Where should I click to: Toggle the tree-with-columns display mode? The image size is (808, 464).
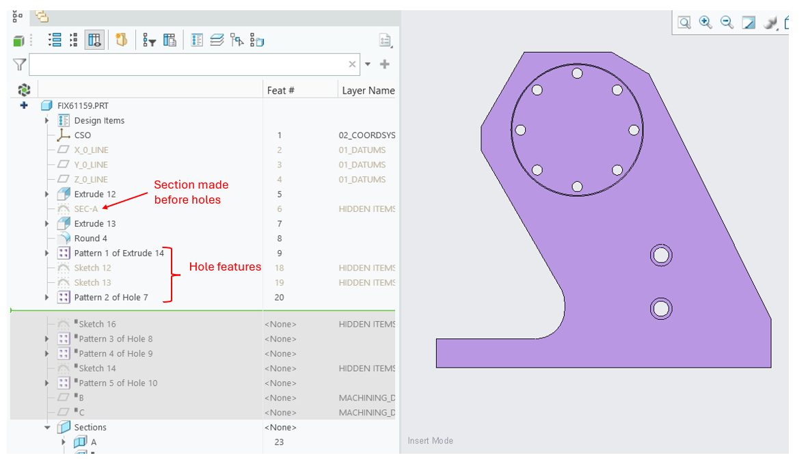pyautogui.click(x=94, y=40)
